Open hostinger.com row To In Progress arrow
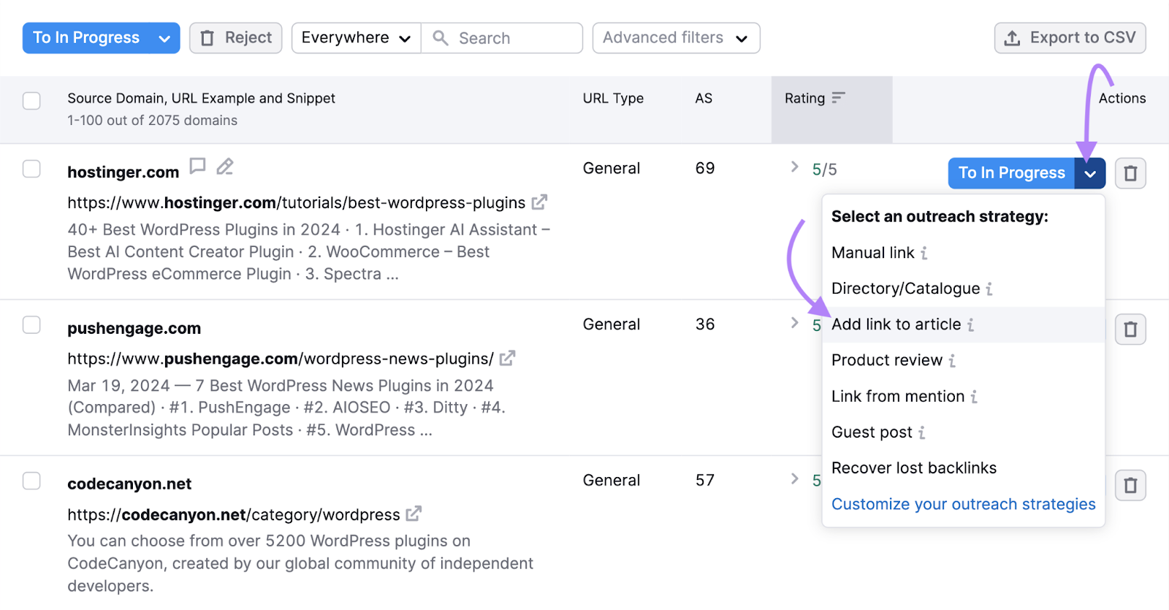 pos(1090,173)
